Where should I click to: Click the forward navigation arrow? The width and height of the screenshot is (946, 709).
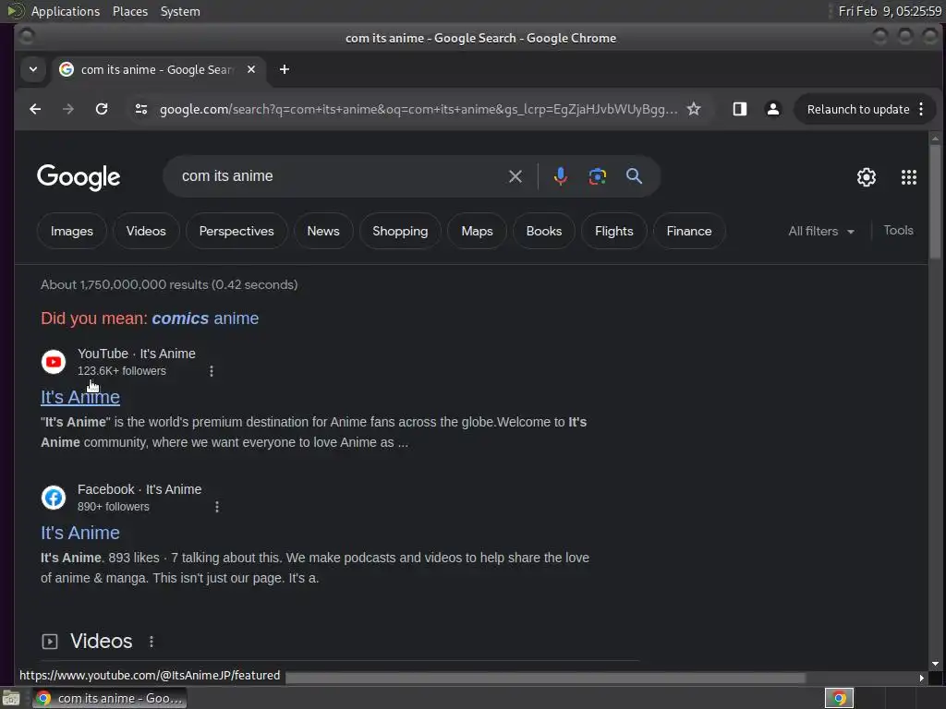(68, 109)
